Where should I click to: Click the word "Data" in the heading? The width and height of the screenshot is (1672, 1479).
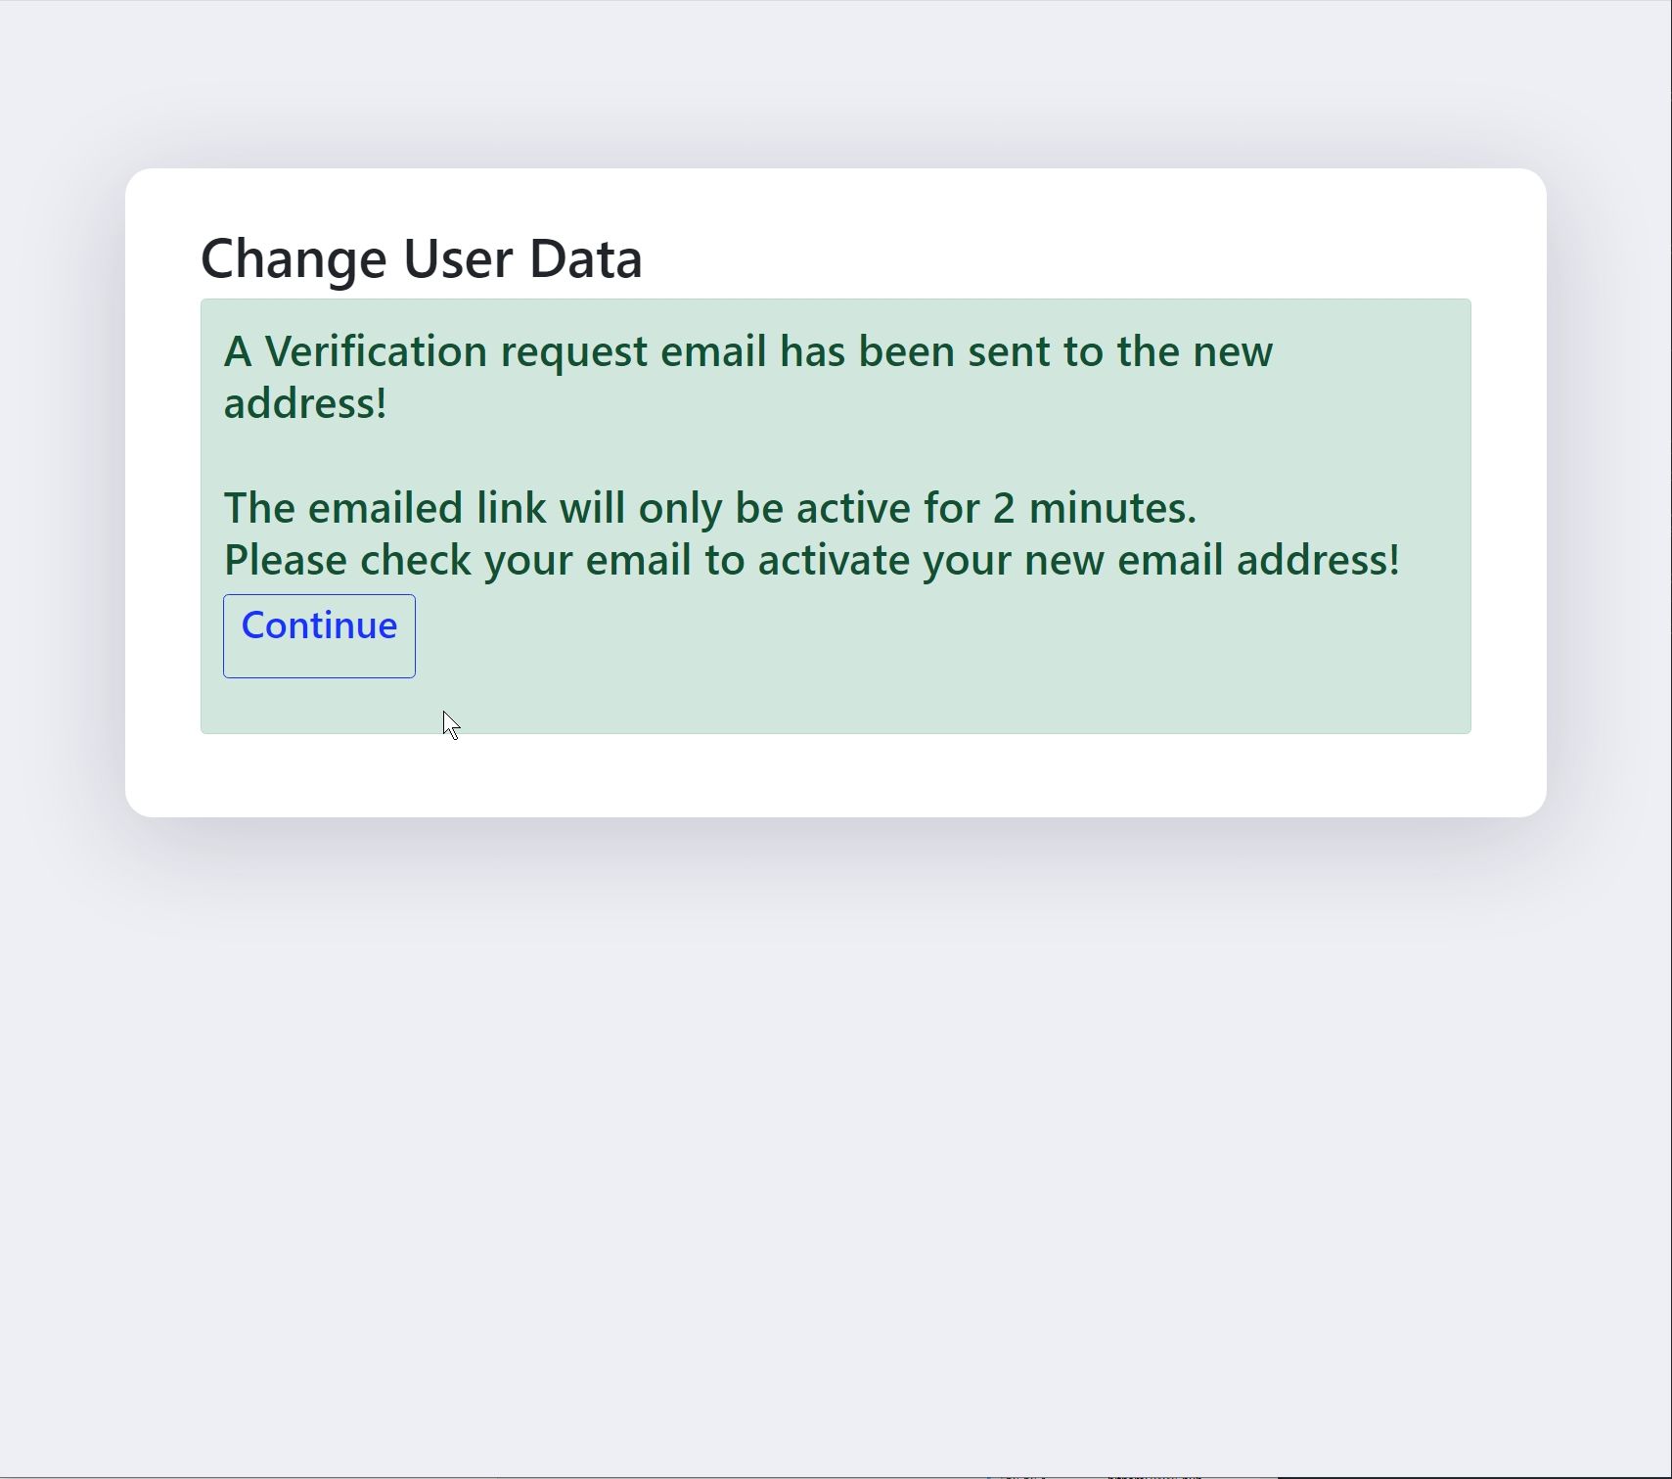(x=585, y=258)
